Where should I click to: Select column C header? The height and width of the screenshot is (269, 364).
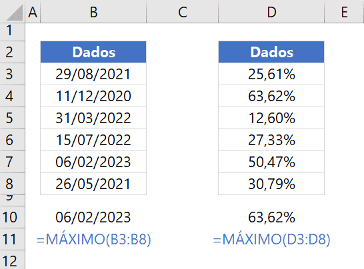pyautogui.click(x=182, y=11)
